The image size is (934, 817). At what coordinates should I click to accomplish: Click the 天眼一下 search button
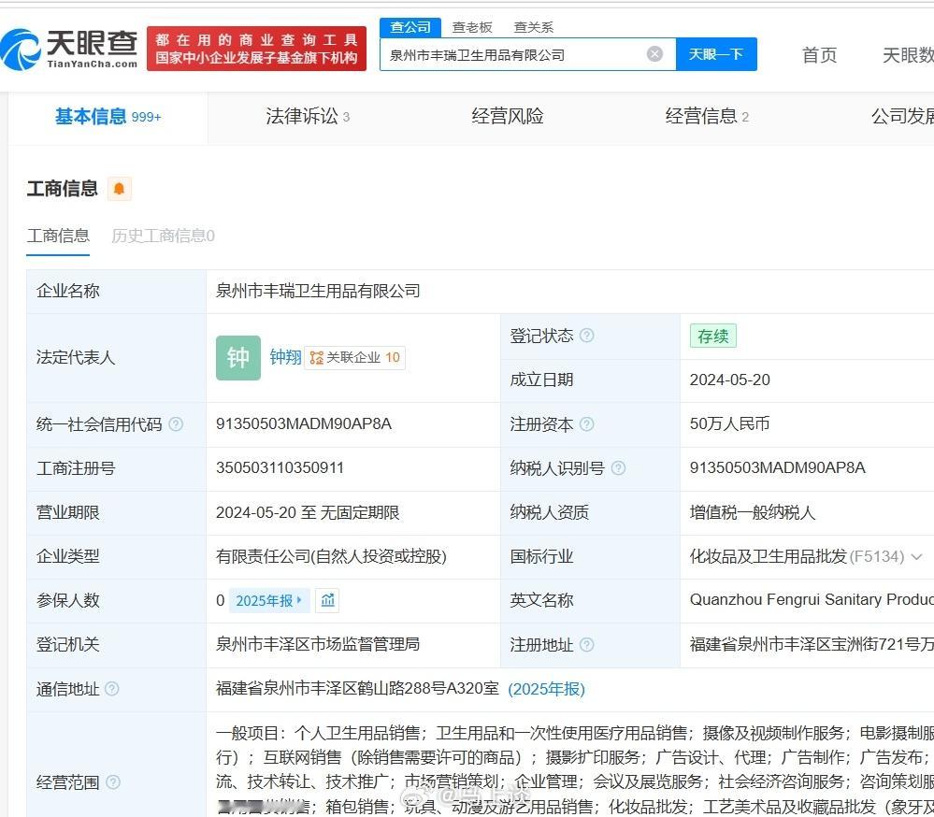tap(716, 54)
